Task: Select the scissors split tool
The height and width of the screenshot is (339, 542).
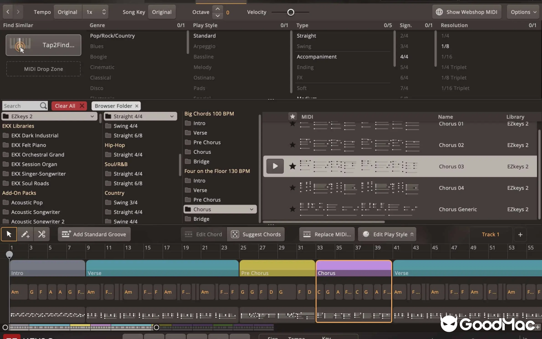Action: pos(41,234)
